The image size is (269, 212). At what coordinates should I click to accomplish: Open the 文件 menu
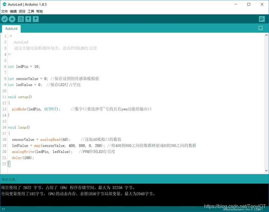tap(4, 11)
